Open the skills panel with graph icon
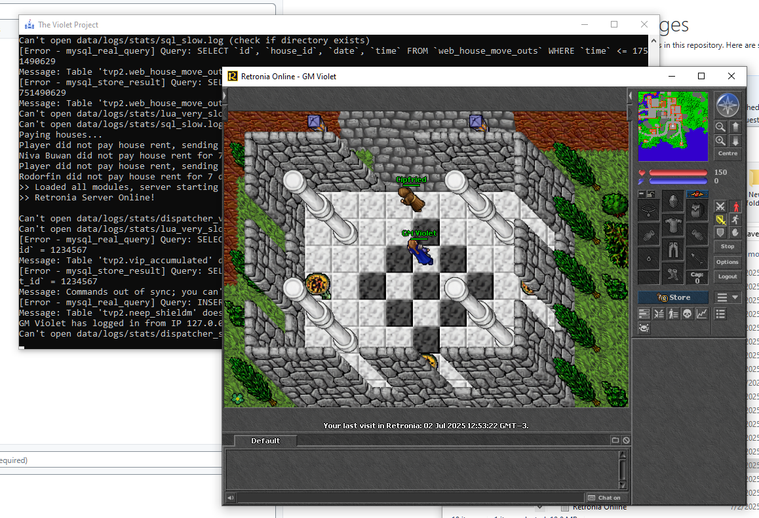The image size is (759, 518). (701, 314)
